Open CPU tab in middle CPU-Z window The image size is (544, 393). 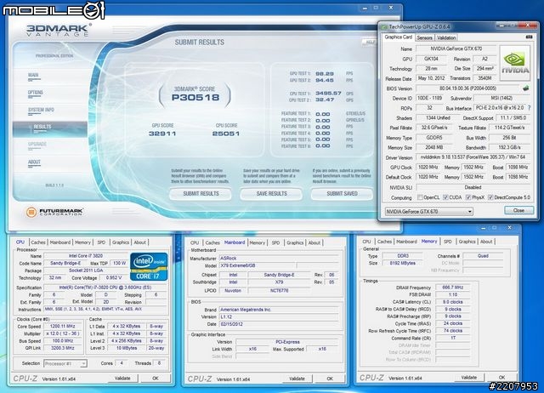coord(195,242)
